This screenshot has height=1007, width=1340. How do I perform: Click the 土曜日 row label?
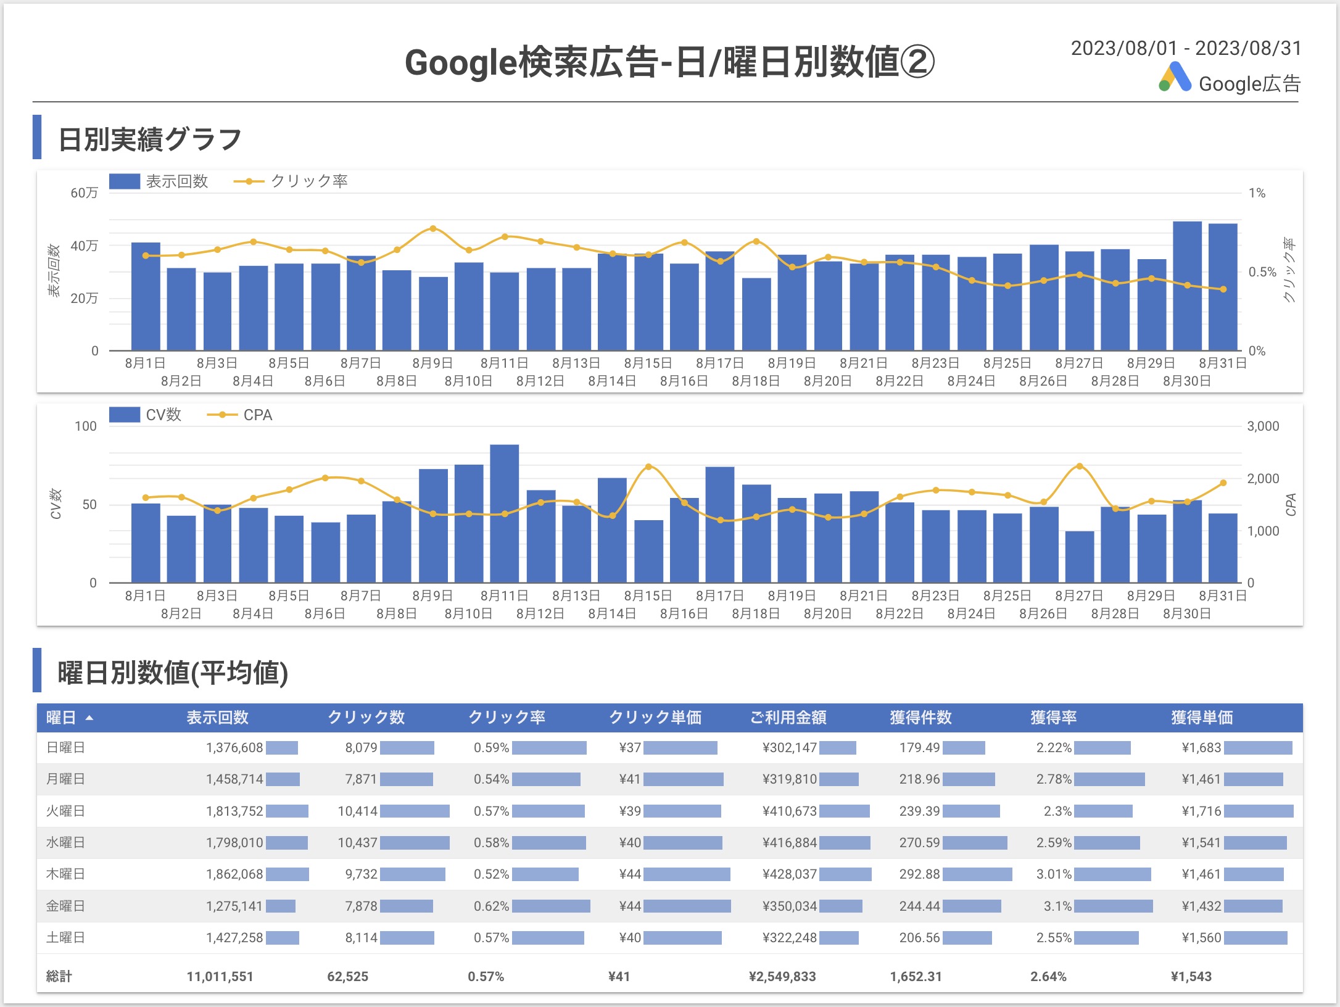(65, 938)
